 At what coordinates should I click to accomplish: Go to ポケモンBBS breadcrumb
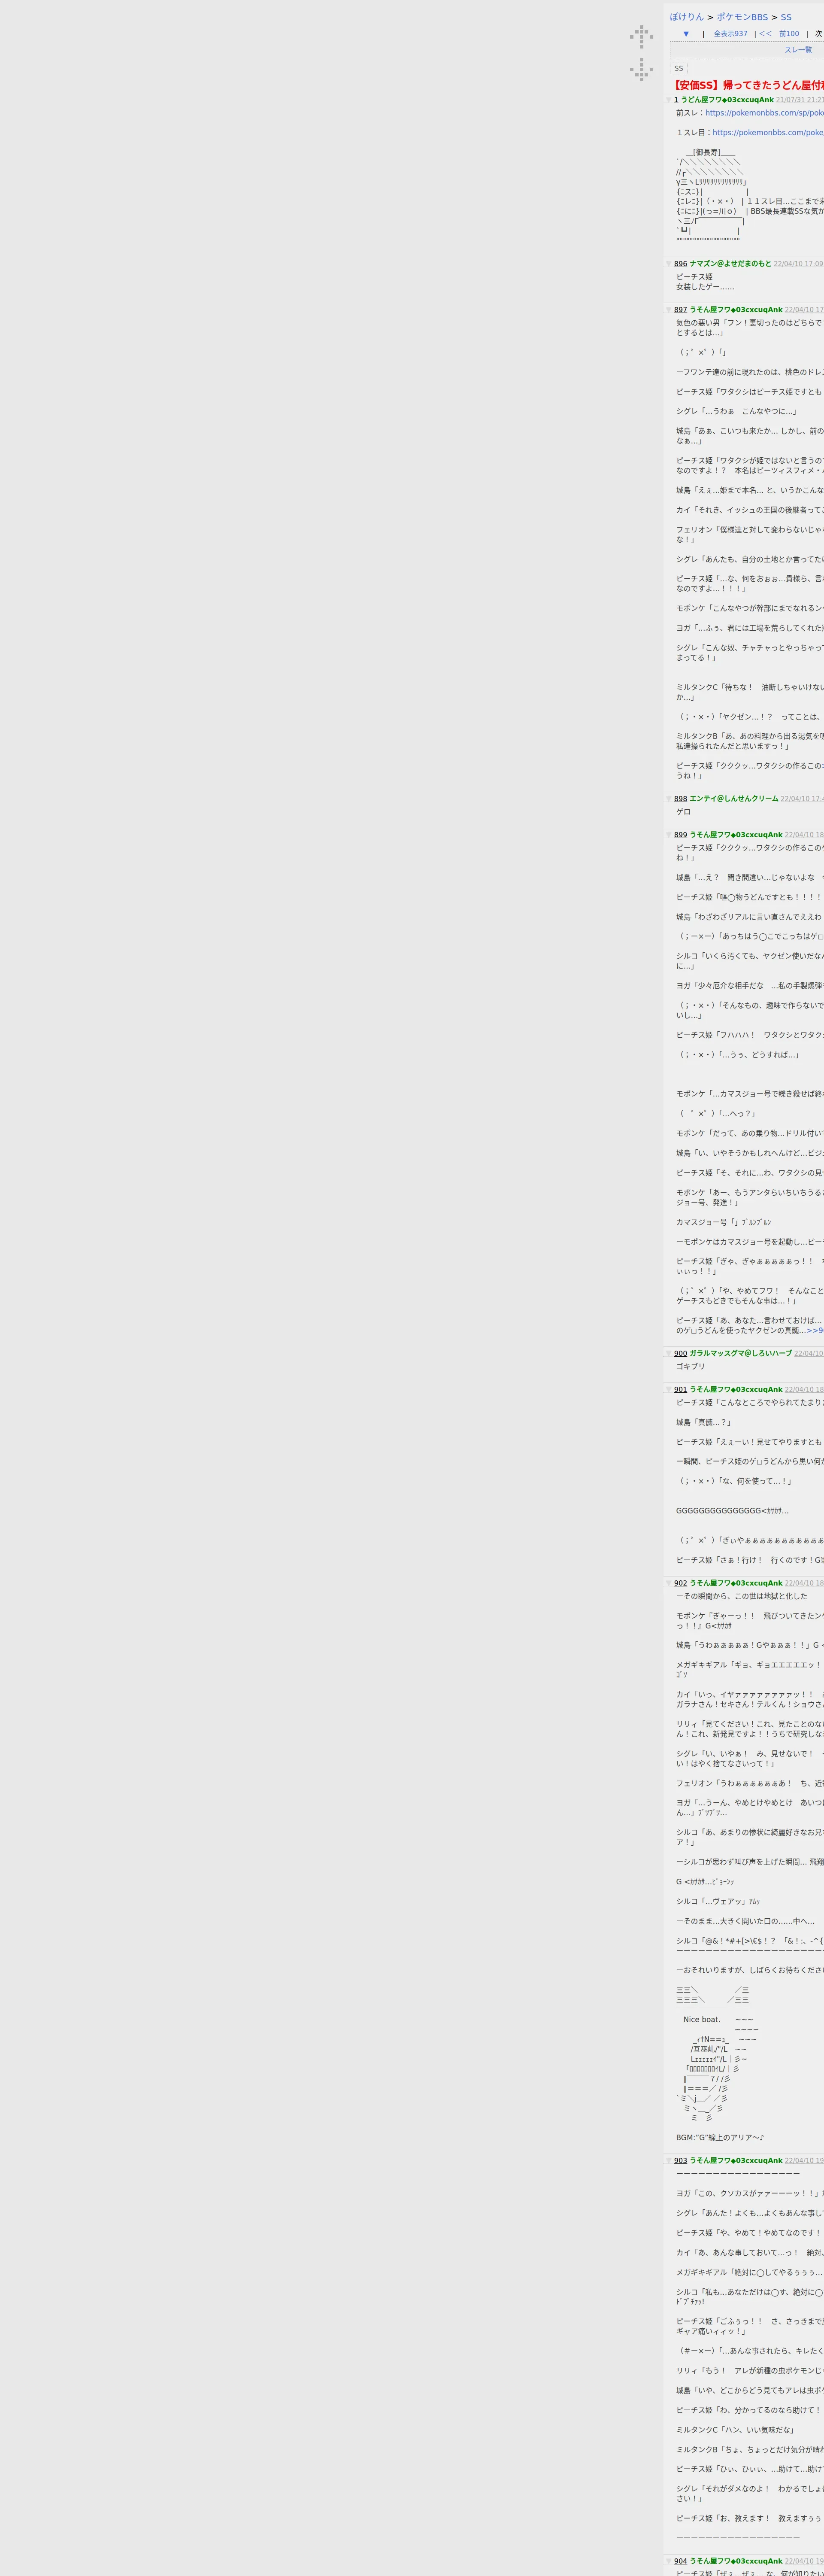pyautogui.click(x=742, y=17)
